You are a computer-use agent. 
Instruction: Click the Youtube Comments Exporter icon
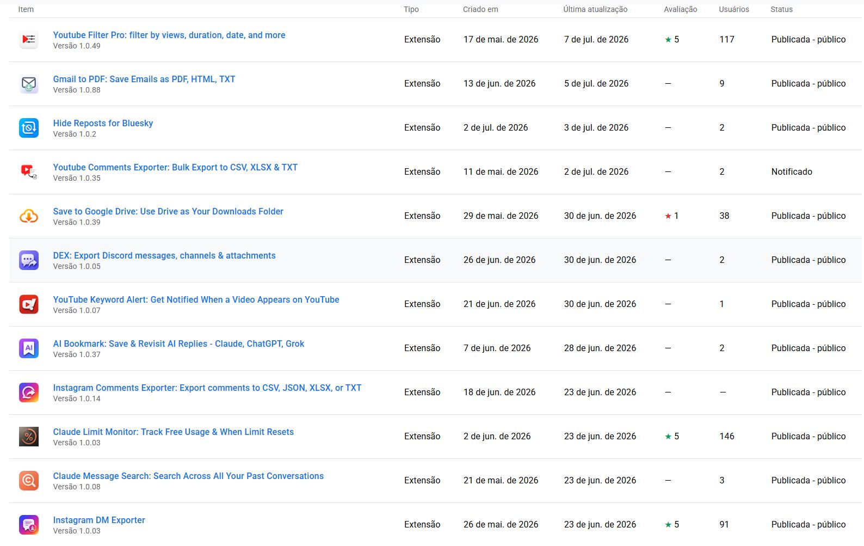pyautogui.click(x=29, y=172)
